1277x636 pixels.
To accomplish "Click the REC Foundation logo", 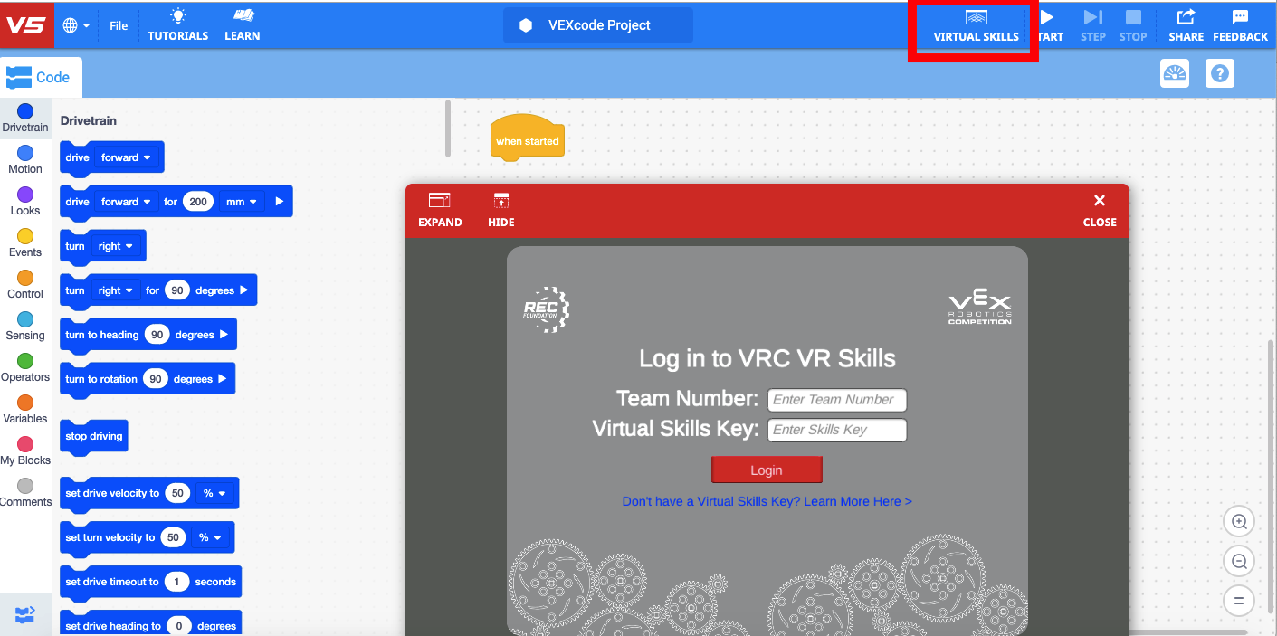I will point(546,309).
